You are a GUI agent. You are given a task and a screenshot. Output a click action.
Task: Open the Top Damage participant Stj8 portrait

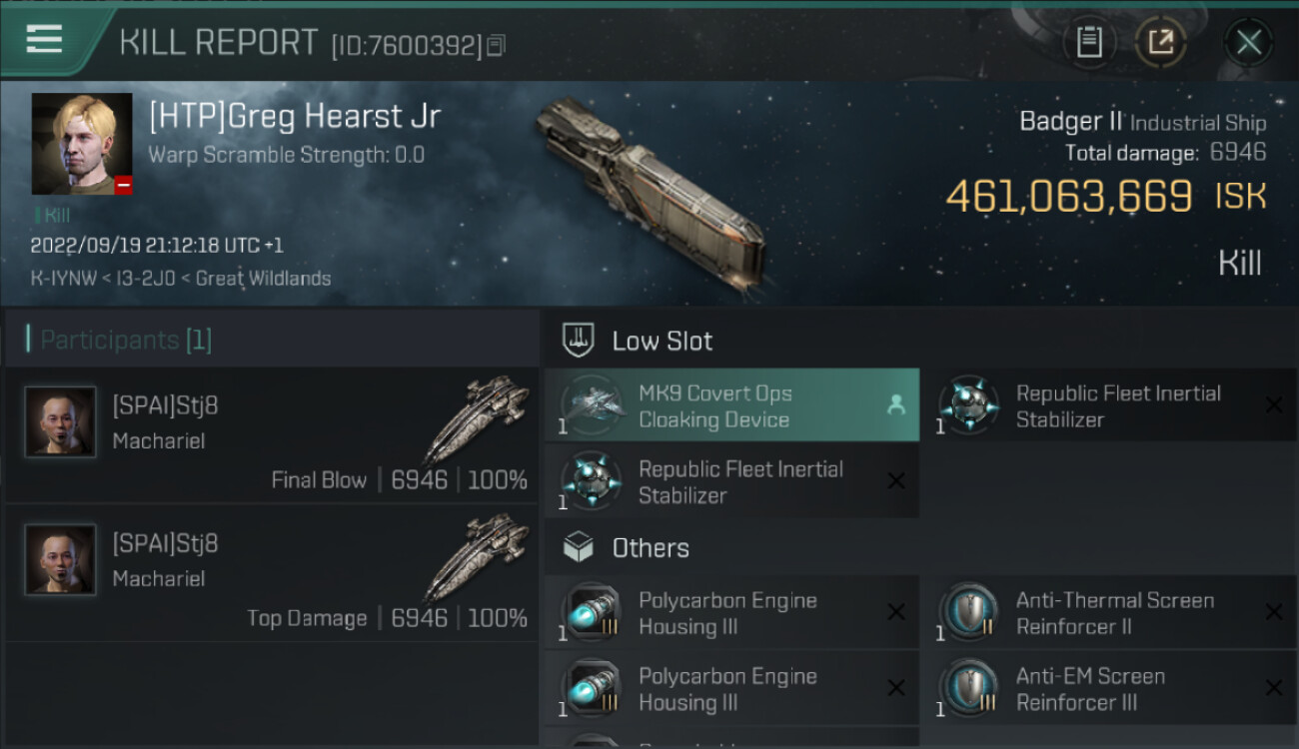[x=60, y=560]
